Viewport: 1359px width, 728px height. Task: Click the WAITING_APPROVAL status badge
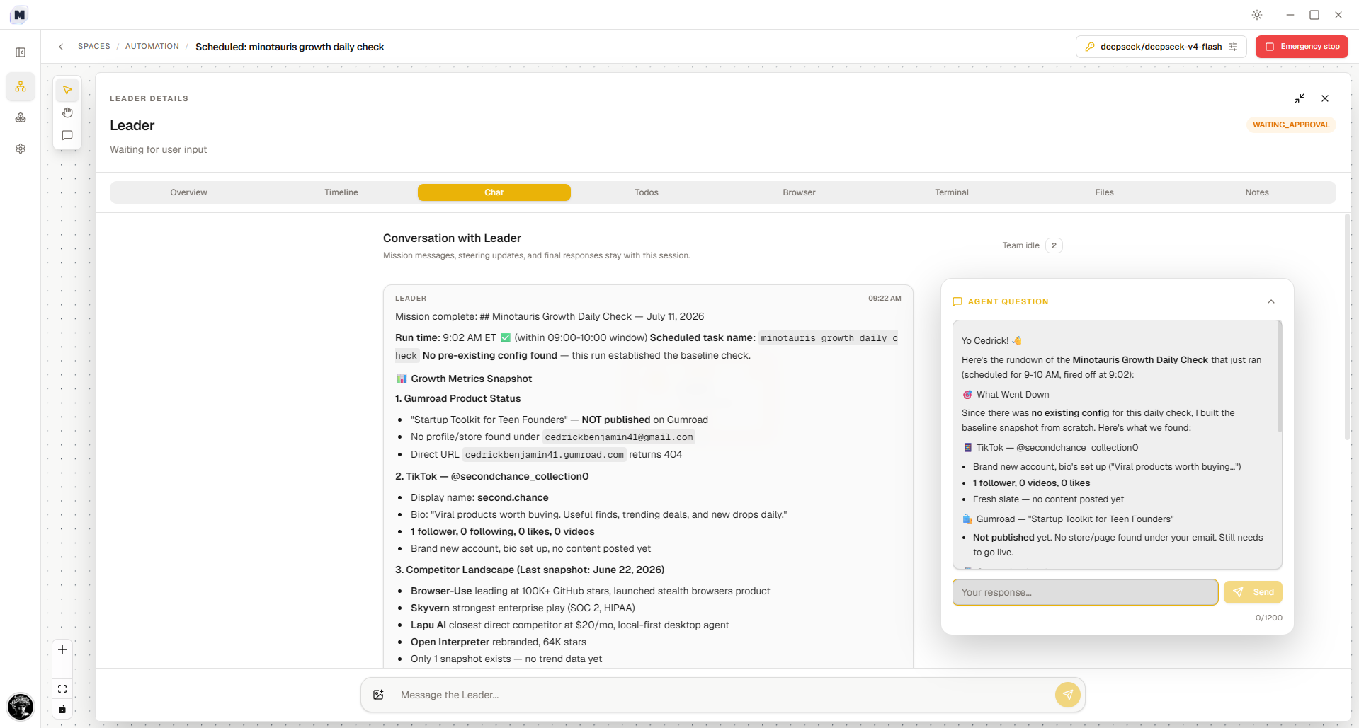(x=1290, y=125)
